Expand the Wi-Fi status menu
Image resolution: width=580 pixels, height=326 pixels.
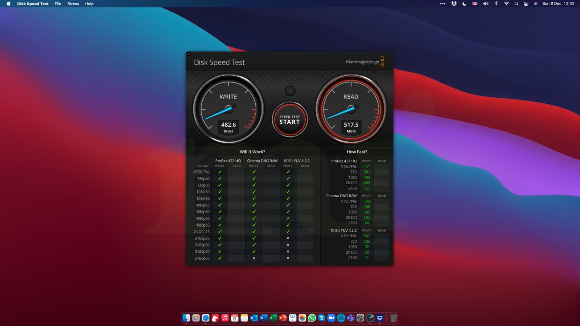(506, 4)
